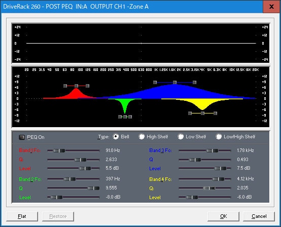Click the Band 1 Fc slider thumb
Screen dimensions: 281x227
pyautogui.click(x=59, y=150)
